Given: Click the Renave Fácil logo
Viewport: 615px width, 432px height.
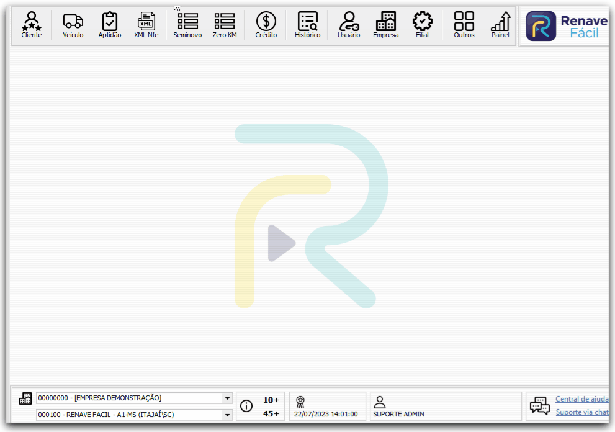Looking at the screenshot, I should click(x=567, y=26).
